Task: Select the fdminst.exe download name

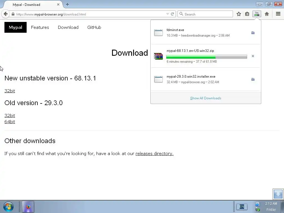Action: 175,30
